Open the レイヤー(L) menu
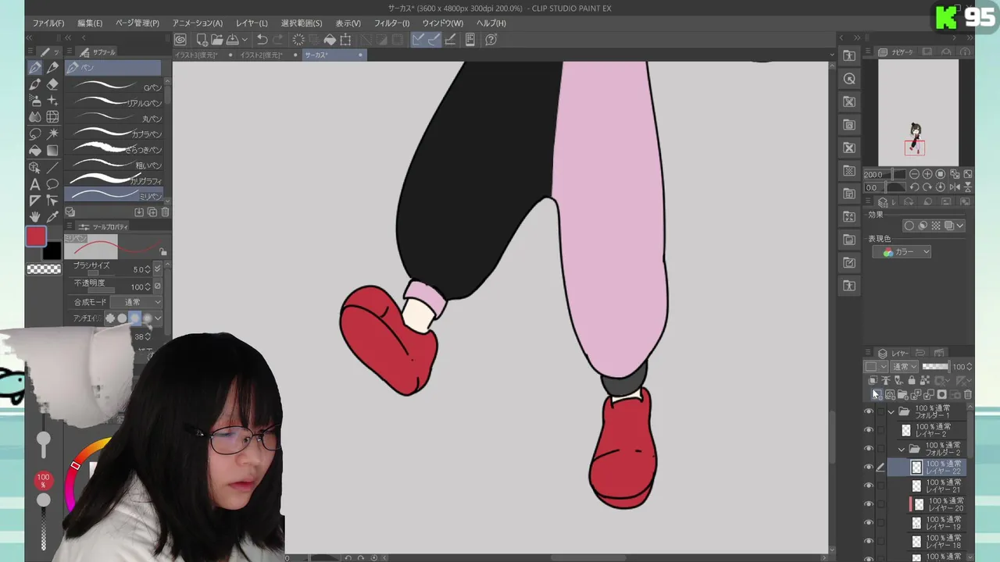 point(252,23)
